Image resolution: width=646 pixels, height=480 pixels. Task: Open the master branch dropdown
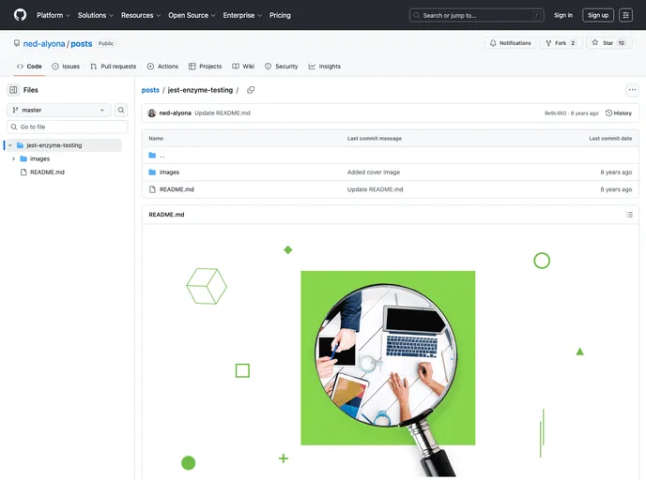click(59, 110)
